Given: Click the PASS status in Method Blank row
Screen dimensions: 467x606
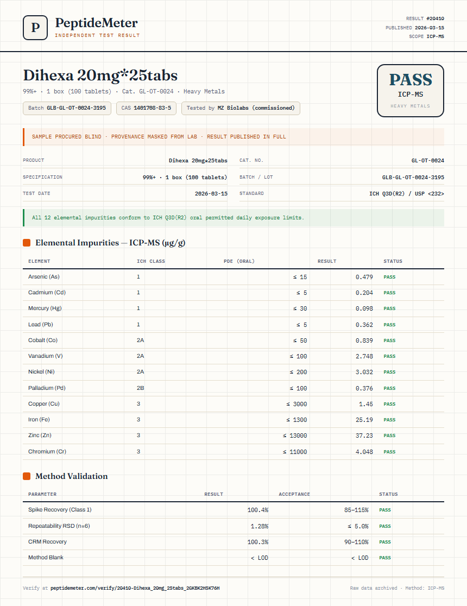Looking at the screenshot, I should click(385, 558).
